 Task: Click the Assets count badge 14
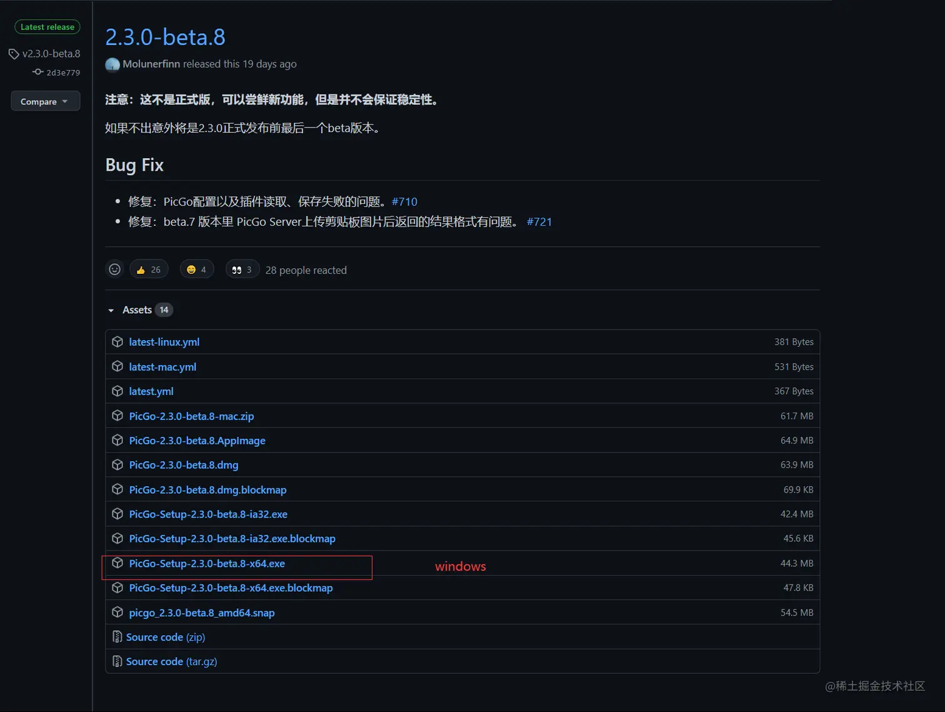[x=164, y=310]
